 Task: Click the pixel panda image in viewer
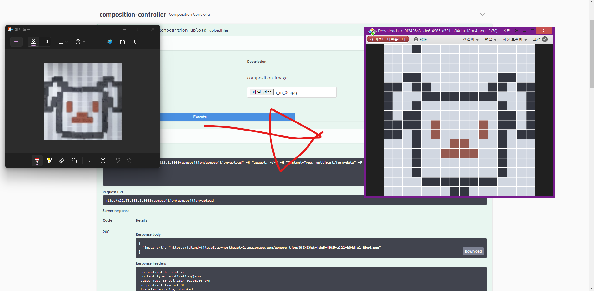pyautogui.click(x=459, y=120)
